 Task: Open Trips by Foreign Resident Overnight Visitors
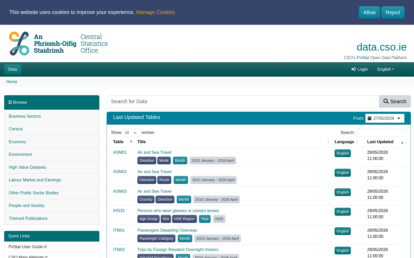(x=178, y=249)
